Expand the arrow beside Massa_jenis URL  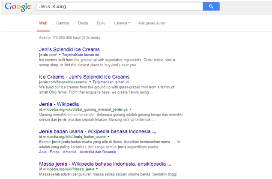point(97,169)
